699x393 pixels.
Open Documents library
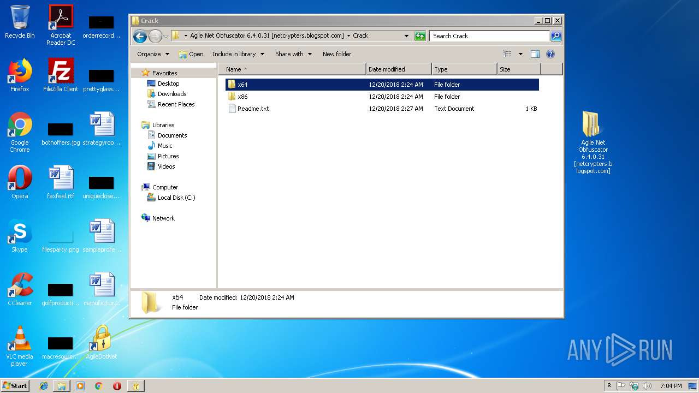(172, 135)
